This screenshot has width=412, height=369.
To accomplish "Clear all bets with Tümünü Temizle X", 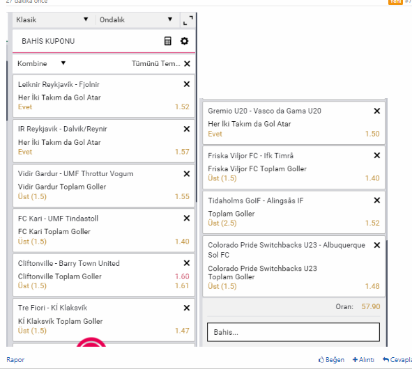I will [x=187, y=64].
